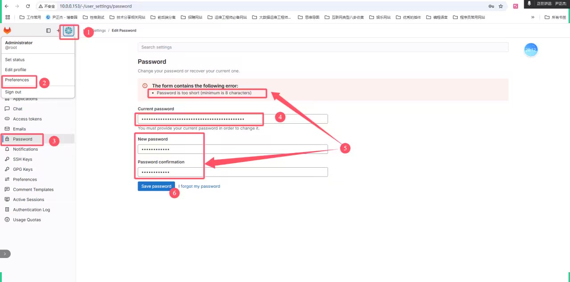Open GPG Keys settings
Viewport: 570px width, 282px height.
[23, 169]
